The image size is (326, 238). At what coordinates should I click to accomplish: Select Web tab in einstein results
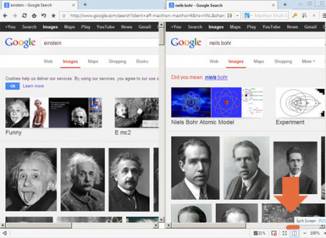(48, 61)
